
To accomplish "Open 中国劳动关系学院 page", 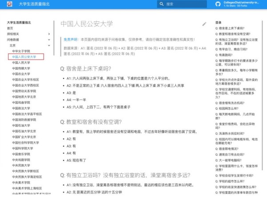I will pos(24,91).
